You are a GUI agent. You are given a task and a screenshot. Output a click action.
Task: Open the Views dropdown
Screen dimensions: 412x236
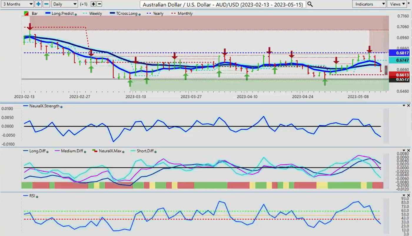coord(398,4)
